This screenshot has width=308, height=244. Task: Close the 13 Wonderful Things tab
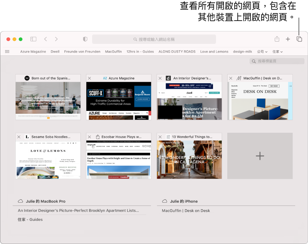pyautogui.click(x=160, y=137)
